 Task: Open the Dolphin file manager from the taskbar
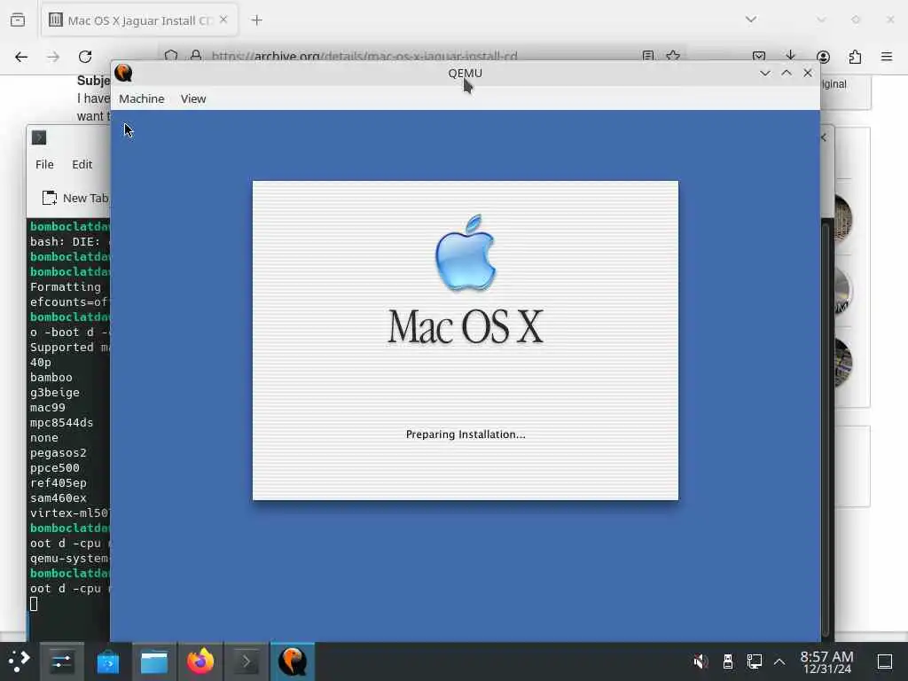click(x=154, y=661)
